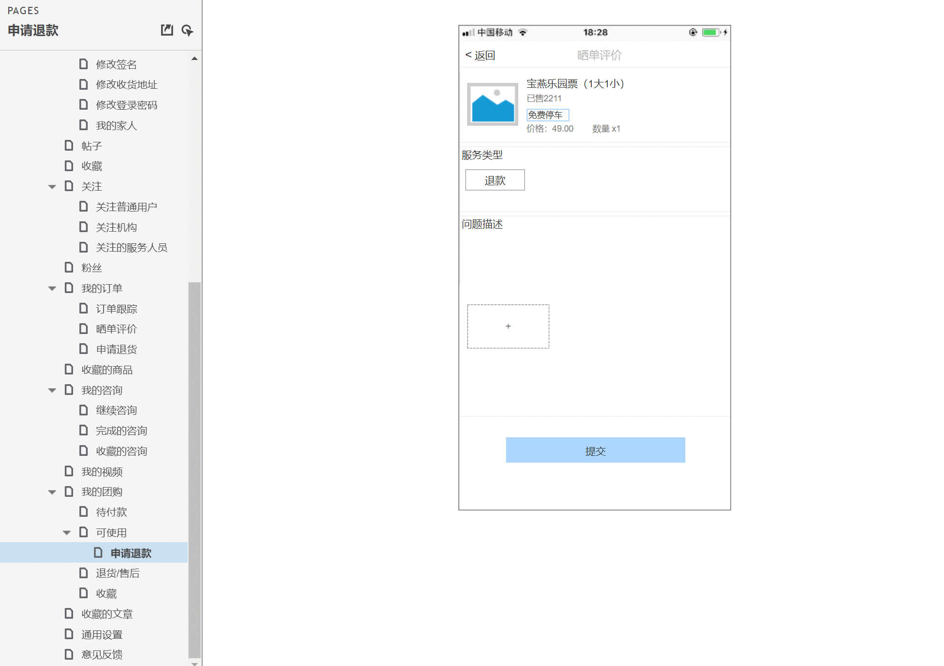The width and height of the screenshot is (944, 666).
Task: Click the rotation lock icon in status bar
Action: coord(693,32)
